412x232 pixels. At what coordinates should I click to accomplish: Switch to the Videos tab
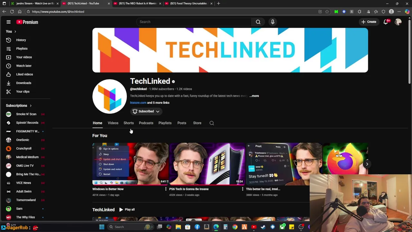113,123
